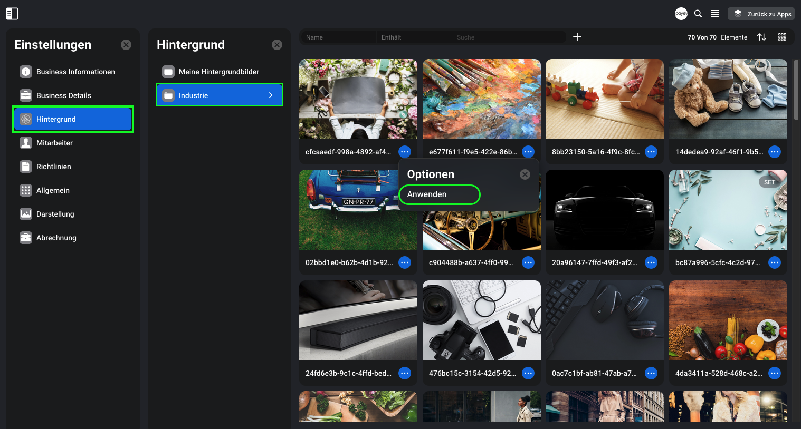This screenshot has width=801, height=429.
Task: Toggle the sidebar panel icon
Action: [12, 14]
